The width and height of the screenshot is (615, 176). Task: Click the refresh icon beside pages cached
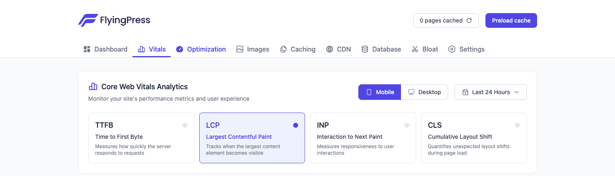469,20
